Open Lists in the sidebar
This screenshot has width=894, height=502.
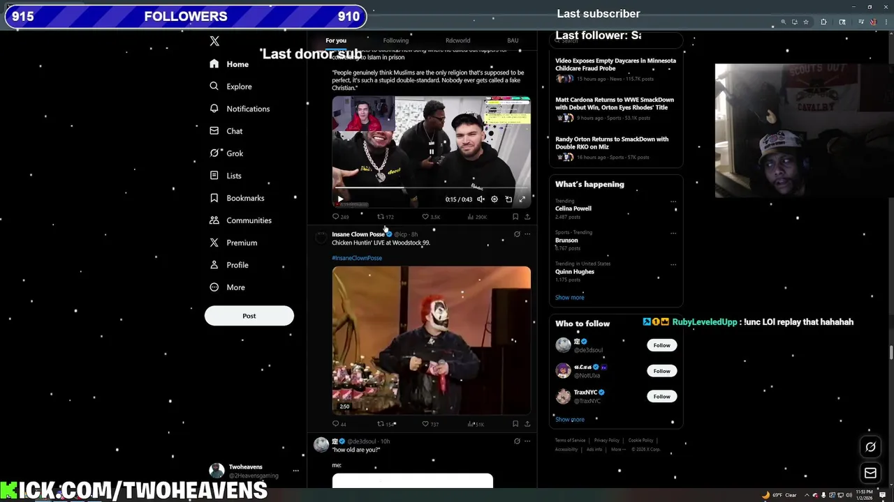point(225,176)
